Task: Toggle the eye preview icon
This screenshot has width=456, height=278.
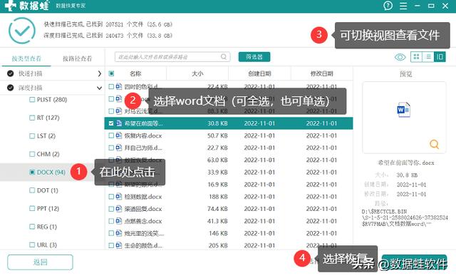Action: click(x=400, y=57)
